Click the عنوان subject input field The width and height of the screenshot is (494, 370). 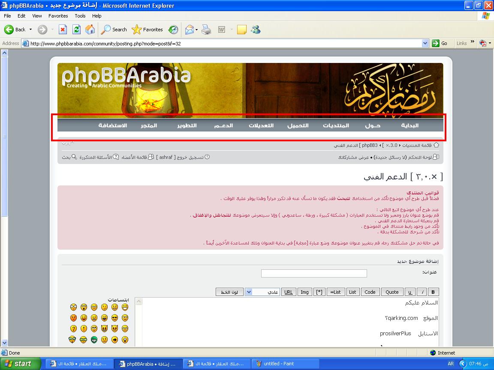(314, 273)
